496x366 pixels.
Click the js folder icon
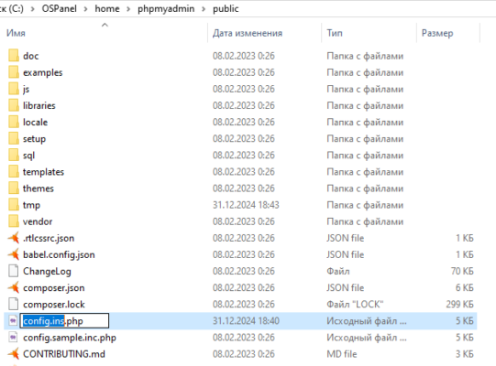(14, 89)
